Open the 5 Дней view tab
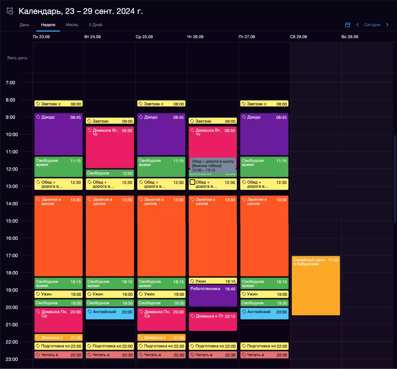The height and width of the screenshot is (369, 397). point(96,25)
